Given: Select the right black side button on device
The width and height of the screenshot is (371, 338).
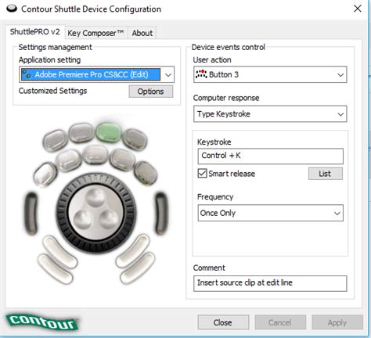Looking at the screenshot, I should point(160,214).
